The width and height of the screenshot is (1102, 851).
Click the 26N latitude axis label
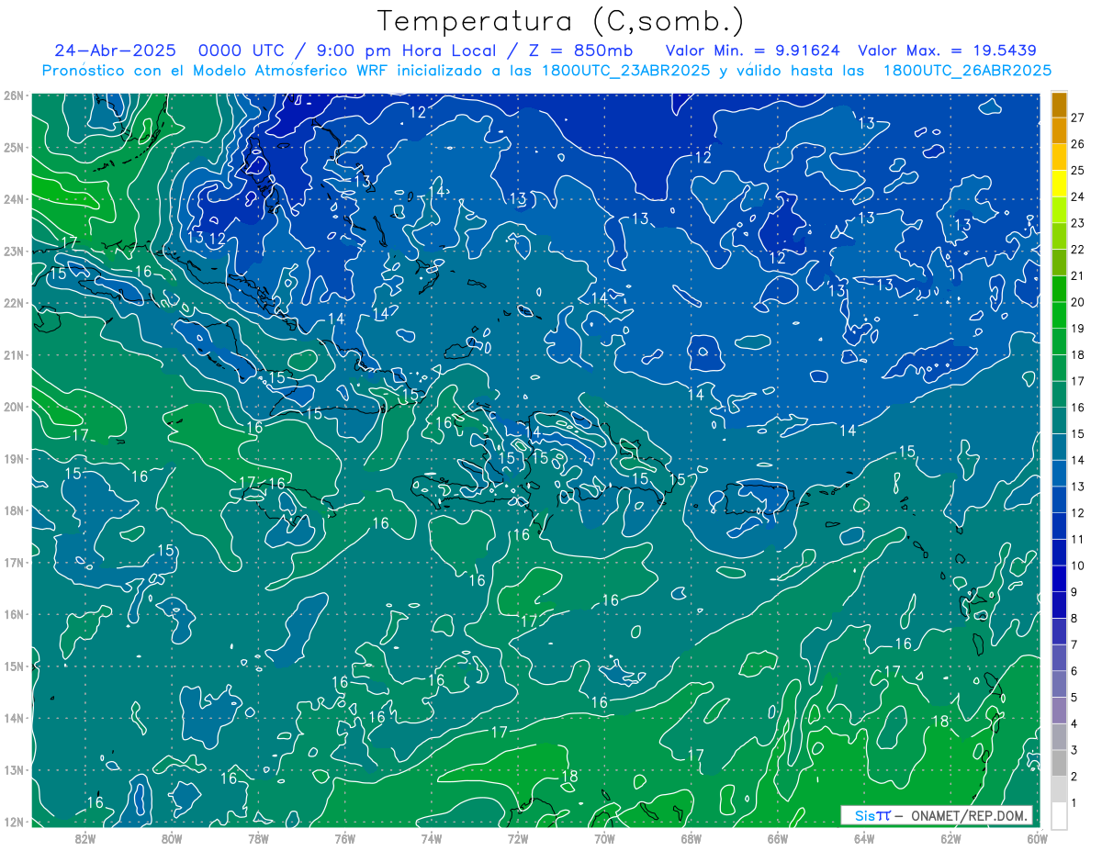pos(13,95)
